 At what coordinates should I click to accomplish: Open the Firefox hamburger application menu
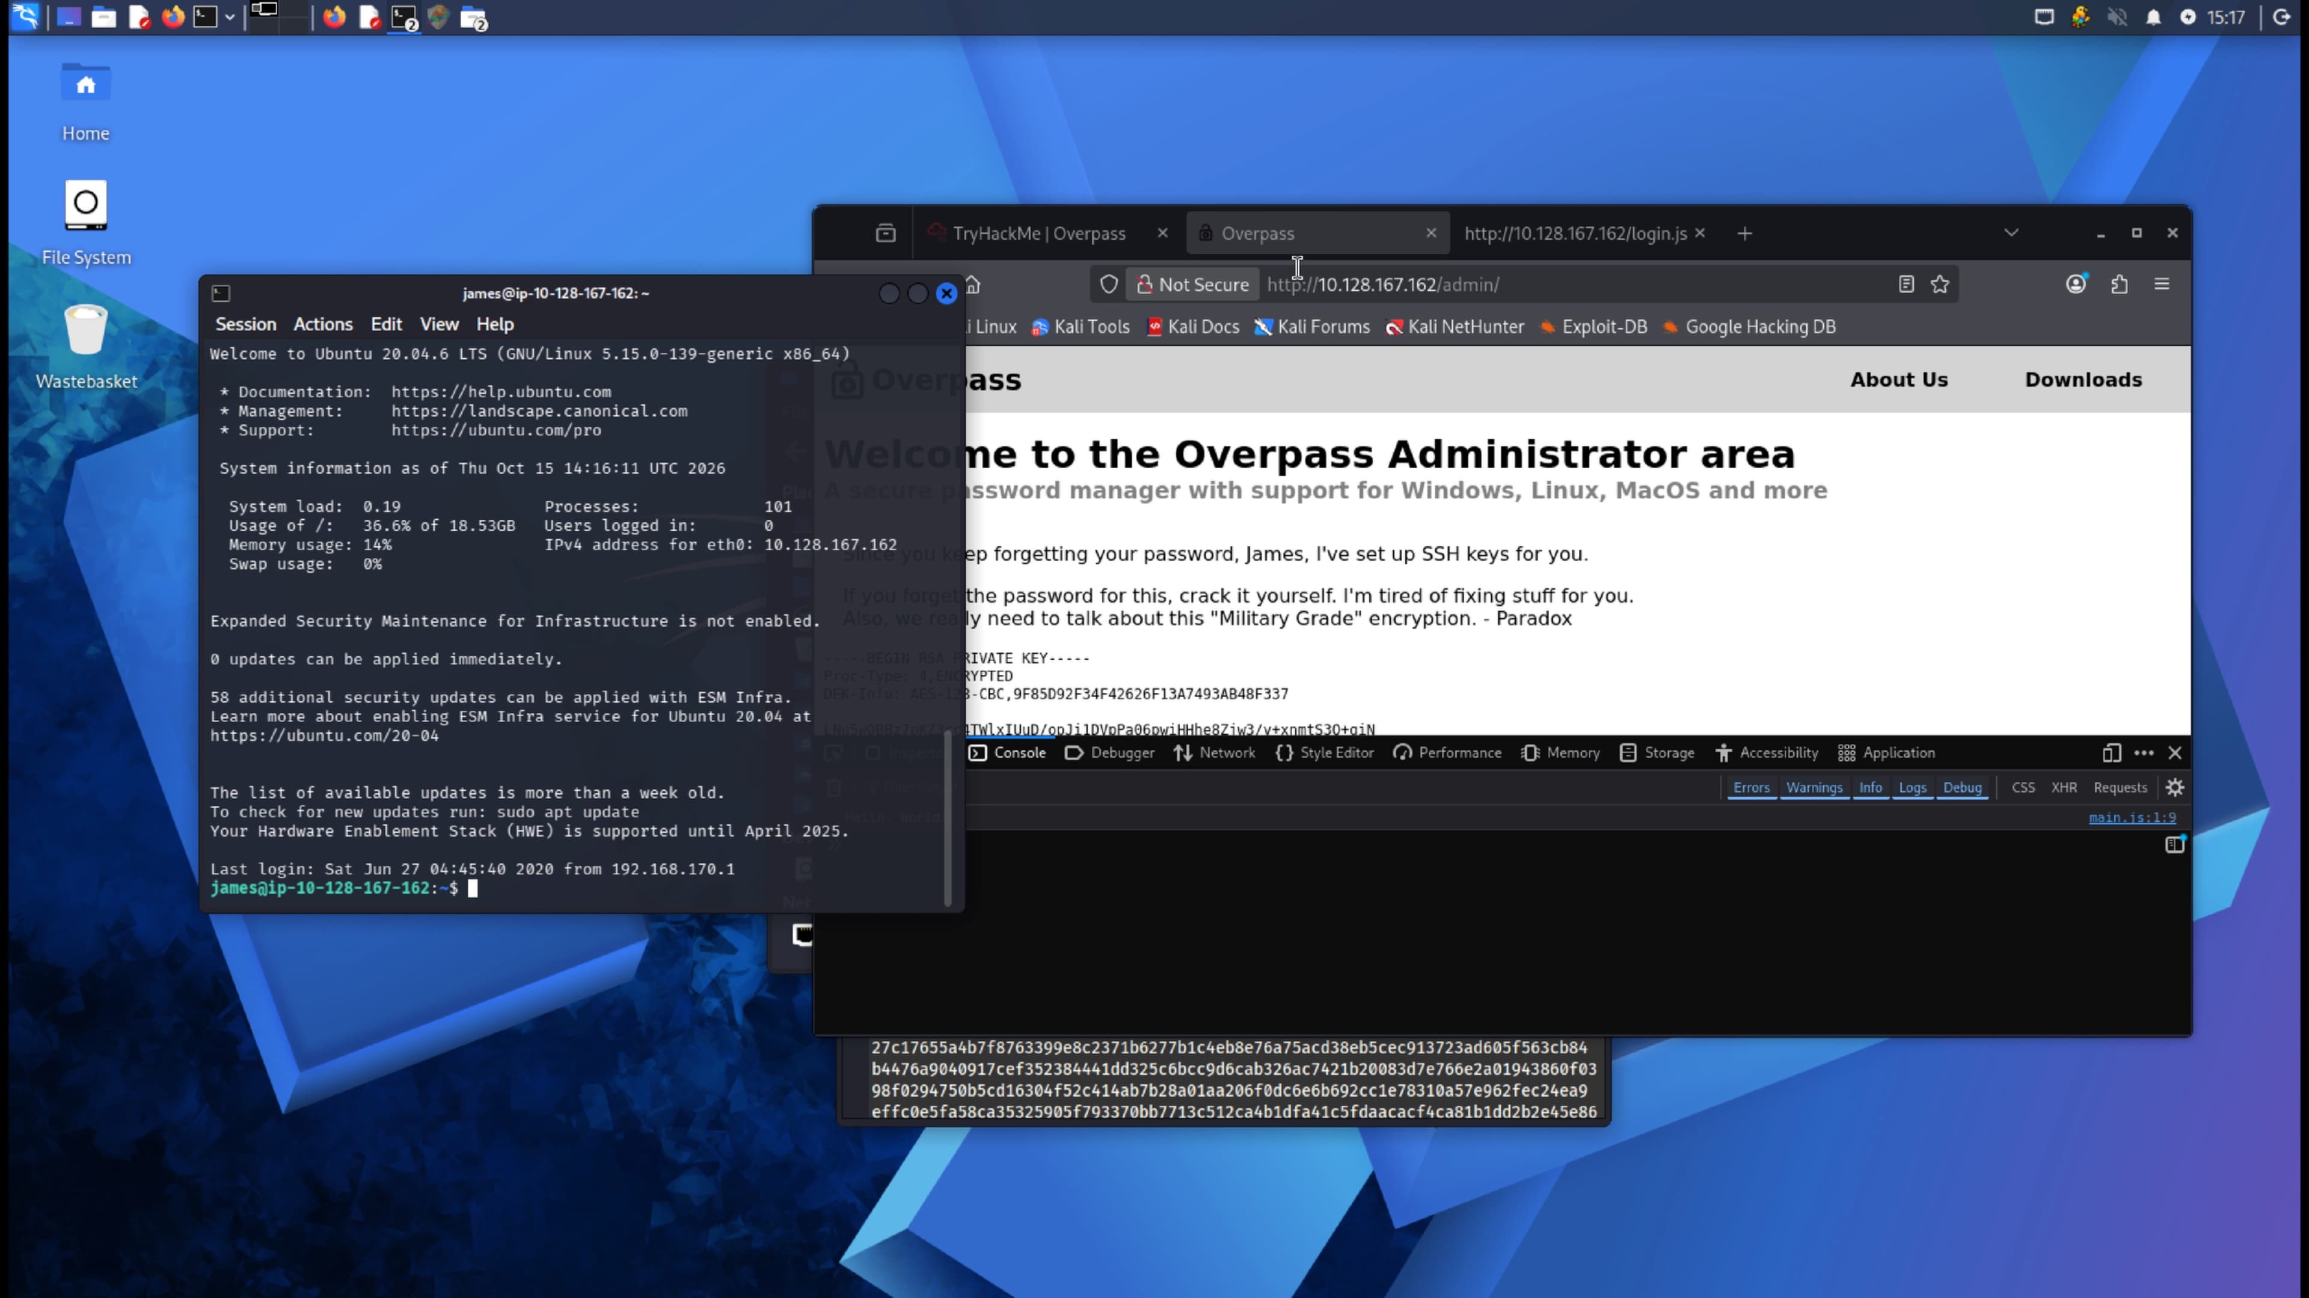2162,284
